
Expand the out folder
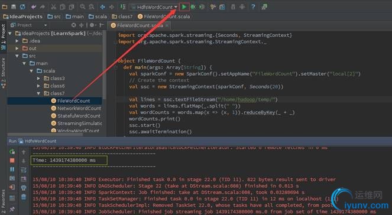pyautogui.click(x=17, y=48)
